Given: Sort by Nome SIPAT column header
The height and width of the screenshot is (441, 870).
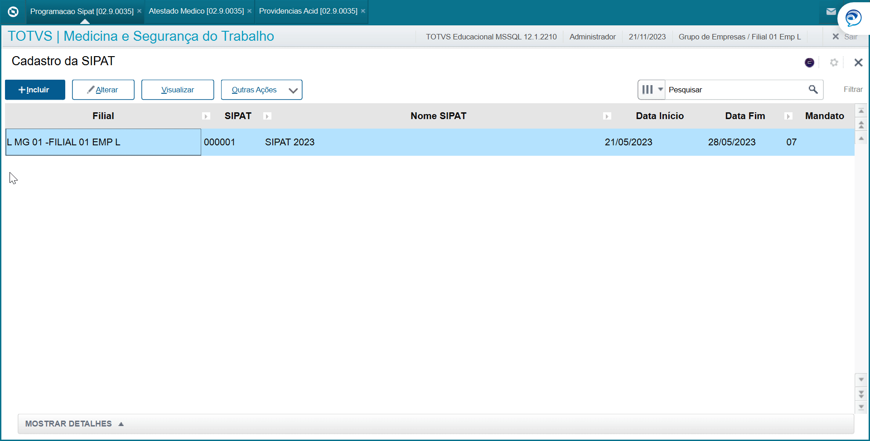Looking at the screenshot, I should pos(438,116).
